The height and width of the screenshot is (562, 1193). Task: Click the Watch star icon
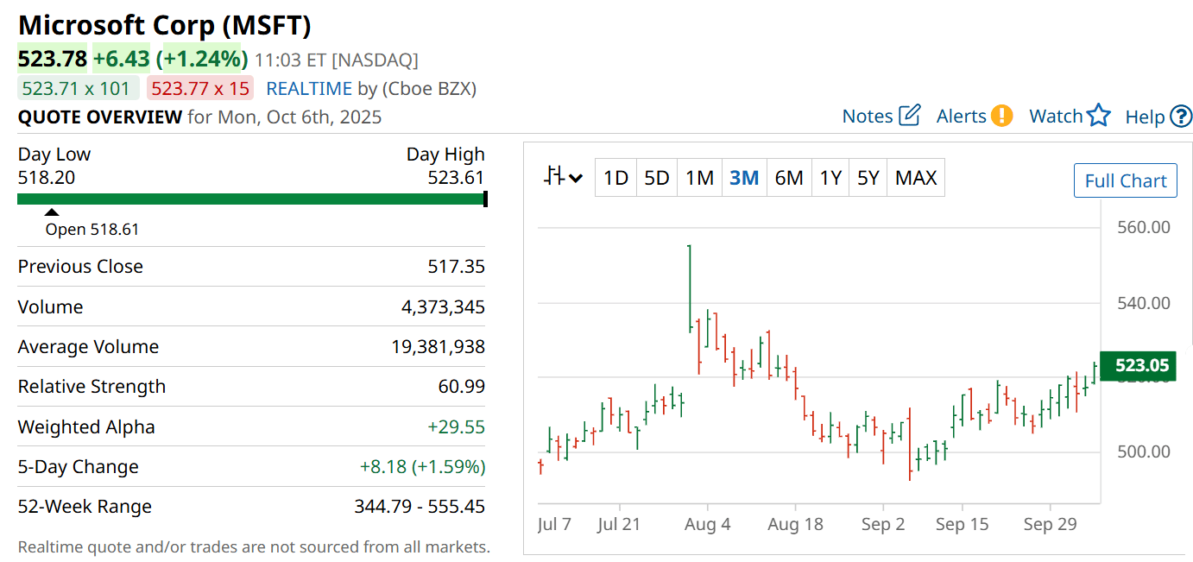[1098, 116]
